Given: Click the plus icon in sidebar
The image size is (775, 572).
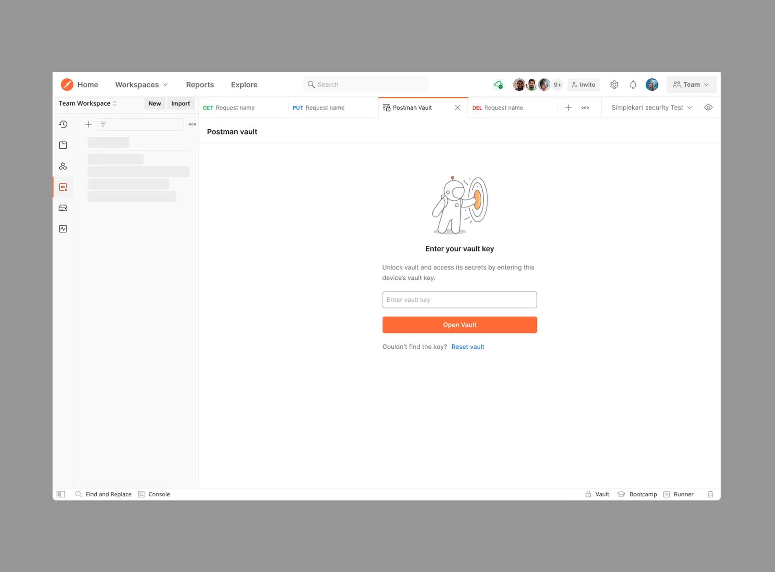Looking at the screenshot, I should [x=88, y=124].
